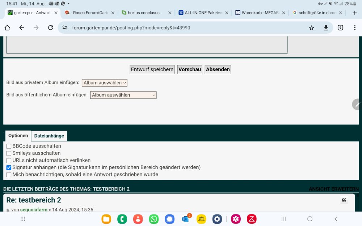Bookmark this page with the star icon
This screenshot has height=226, width=362.
tap(311, 28)
